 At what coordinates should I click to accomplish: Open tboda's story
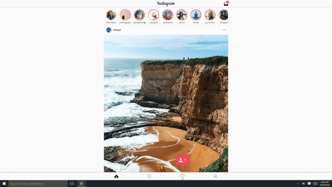pos(196,14)
